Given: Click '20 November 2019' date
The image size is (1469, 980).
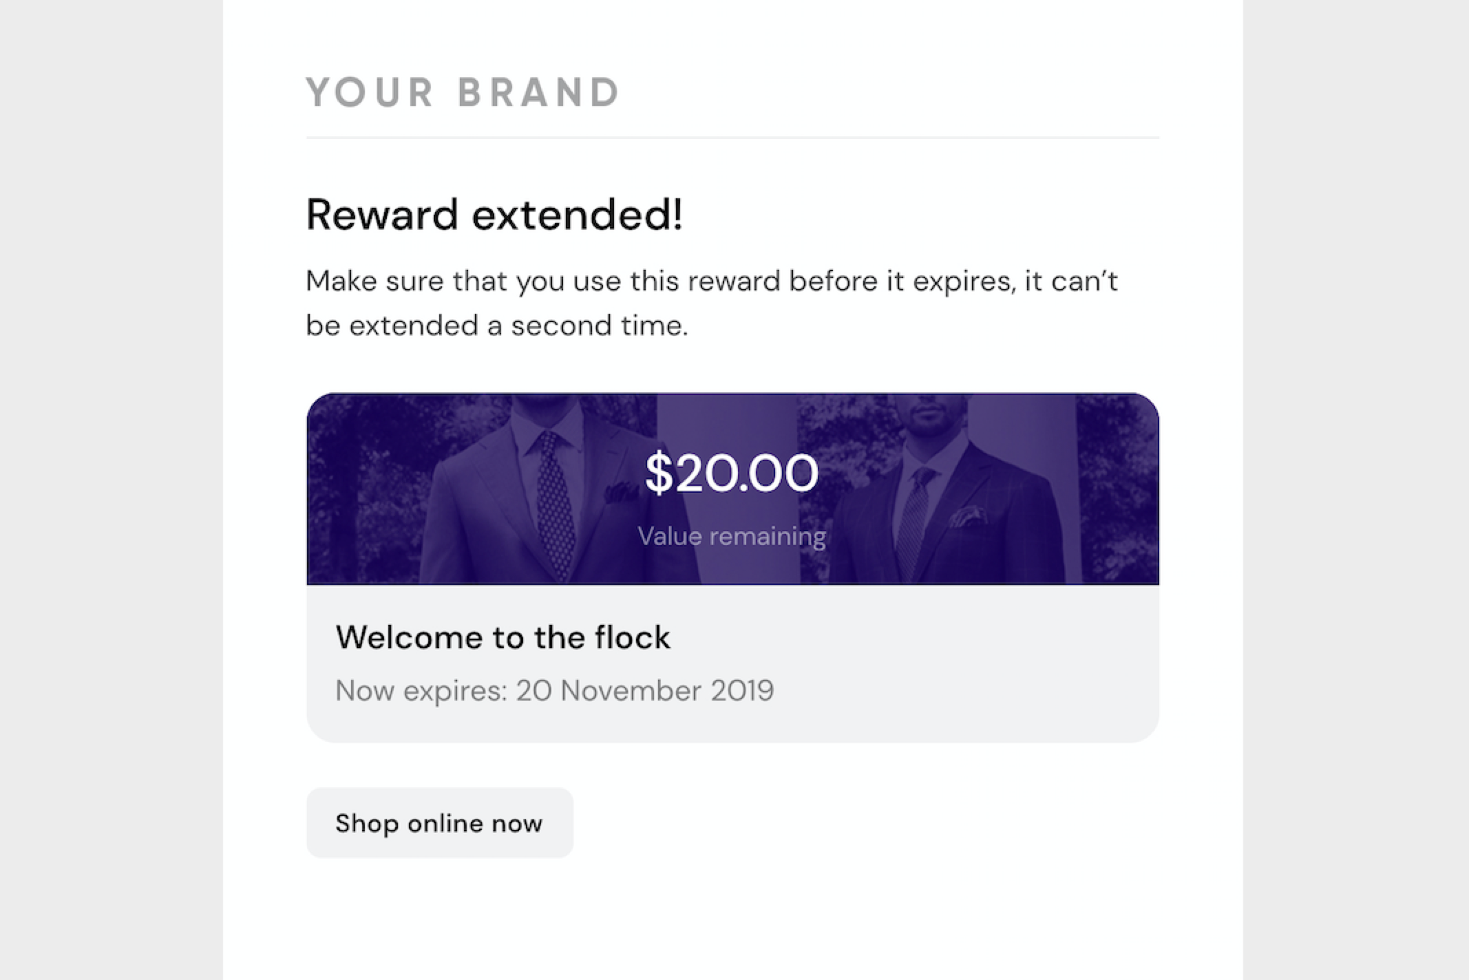Looking at the screenshot, I should click(x=645, y=690).
